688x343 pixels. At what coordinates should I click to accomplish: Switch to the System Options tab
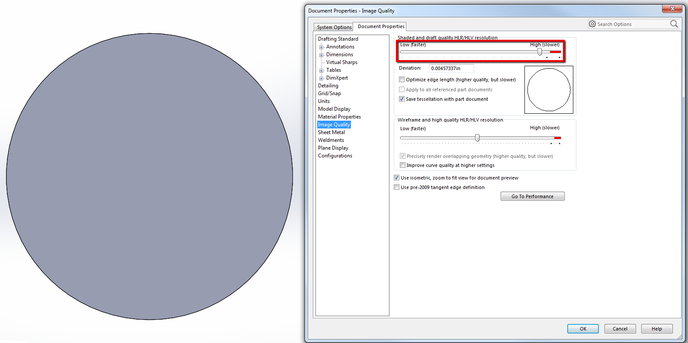pyautogui.click(x=334, y=27)
